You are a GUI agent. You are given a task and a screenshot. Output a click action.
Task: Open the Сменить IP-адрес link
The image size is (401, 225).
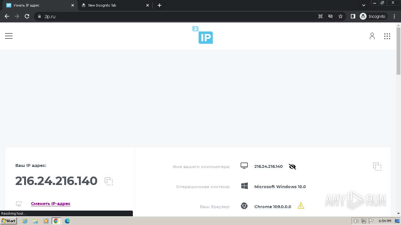coord(51,203)
